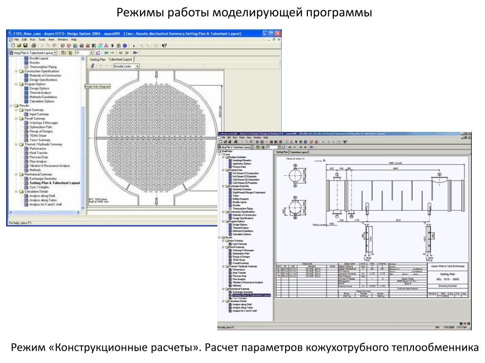This screenshot has width=485, height=363.
Task: Select Tubesheet Layout tab in HTFS window
Action: [x=120, y=59]
